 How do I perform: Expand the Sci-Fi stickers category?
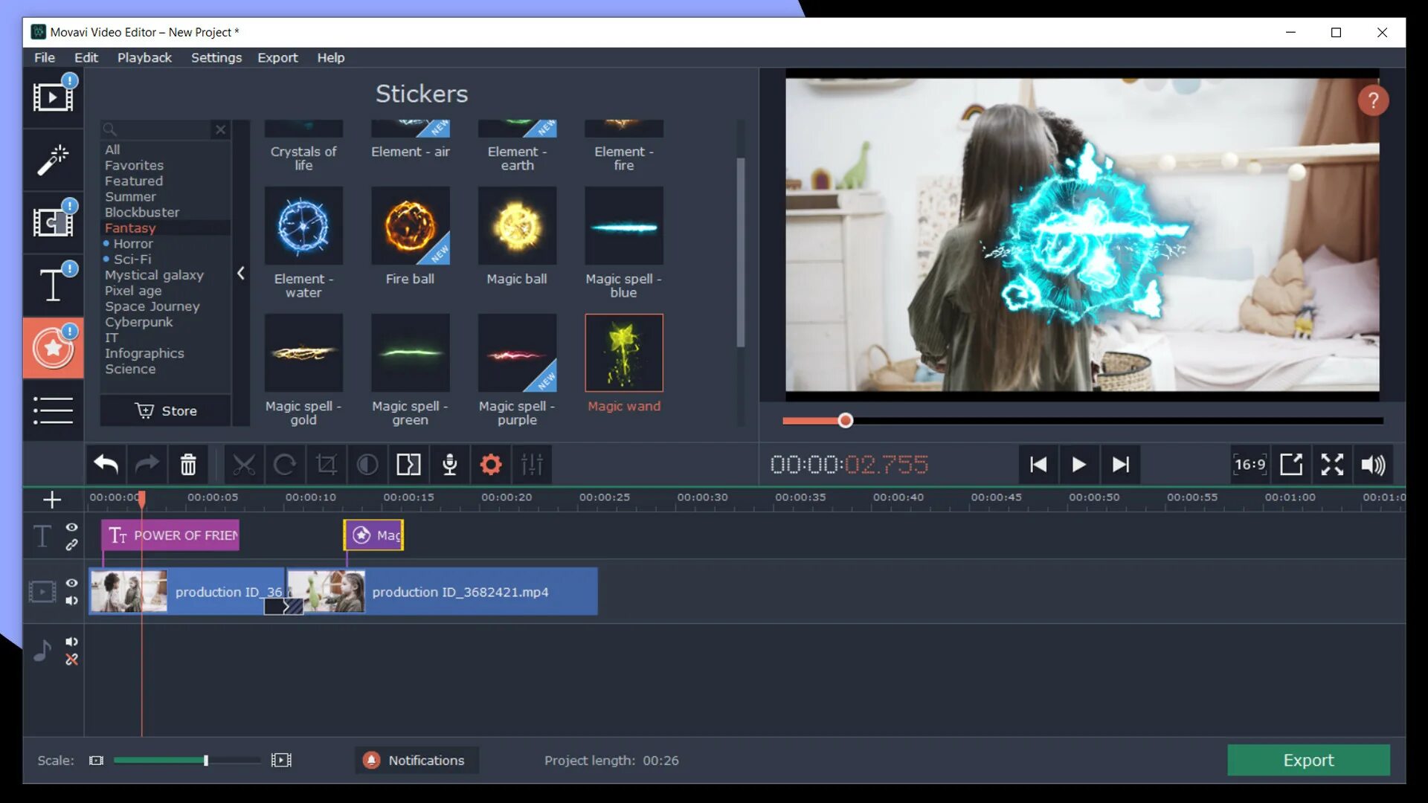(x=132, y=259)
